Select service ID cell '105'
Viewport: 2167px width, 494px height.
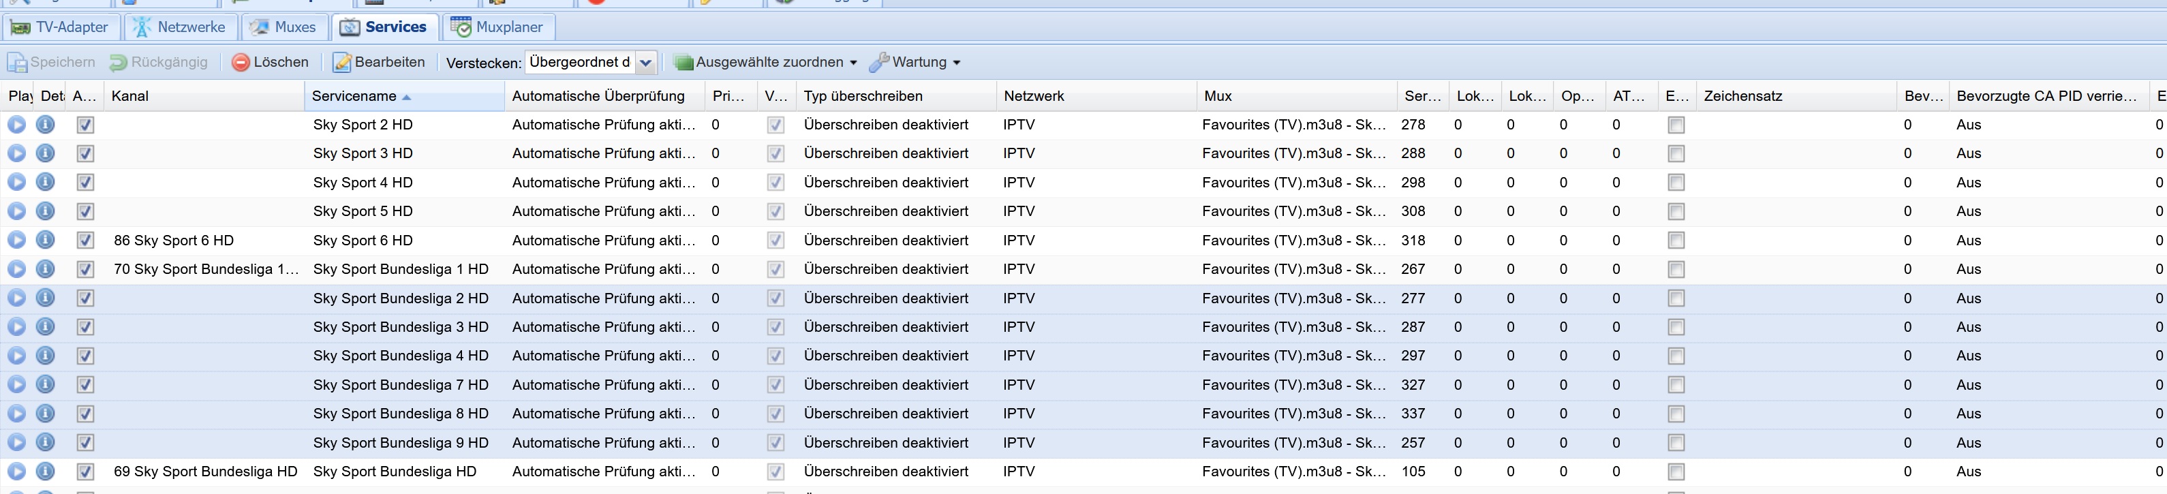click(x=1413, y=472)
